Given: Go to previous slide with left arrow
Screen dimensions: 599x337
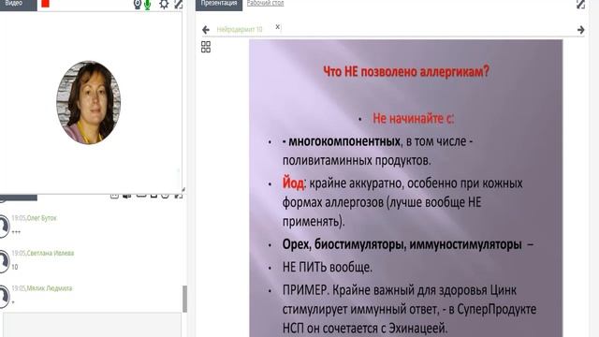Looking at the screenshot, I should point(206,29).
